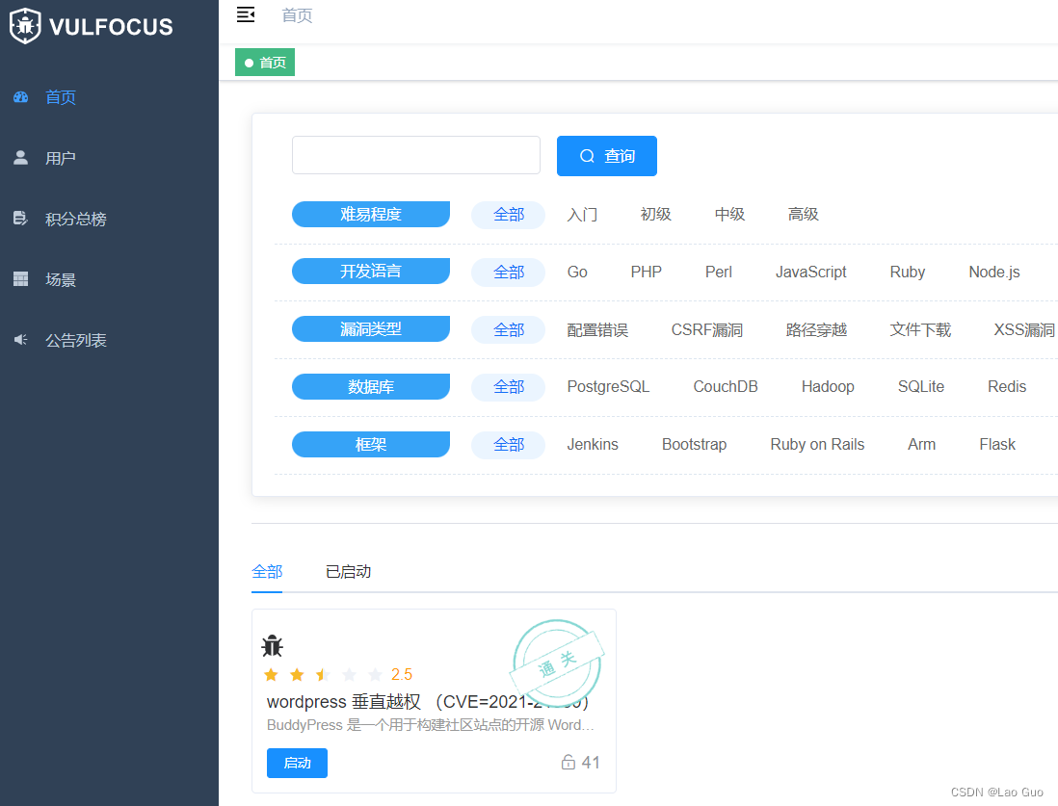This screenshot has width=1058, height=806.
Task: Open 公告列表 via megaphone icon
Action: pyautogui.click(x=21, y=339)
